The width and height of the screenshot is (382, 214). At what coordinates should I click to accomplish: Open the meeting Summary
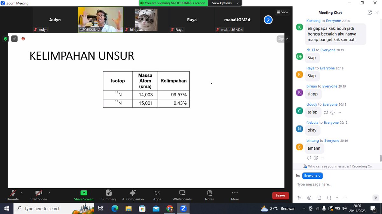[109, 195]
